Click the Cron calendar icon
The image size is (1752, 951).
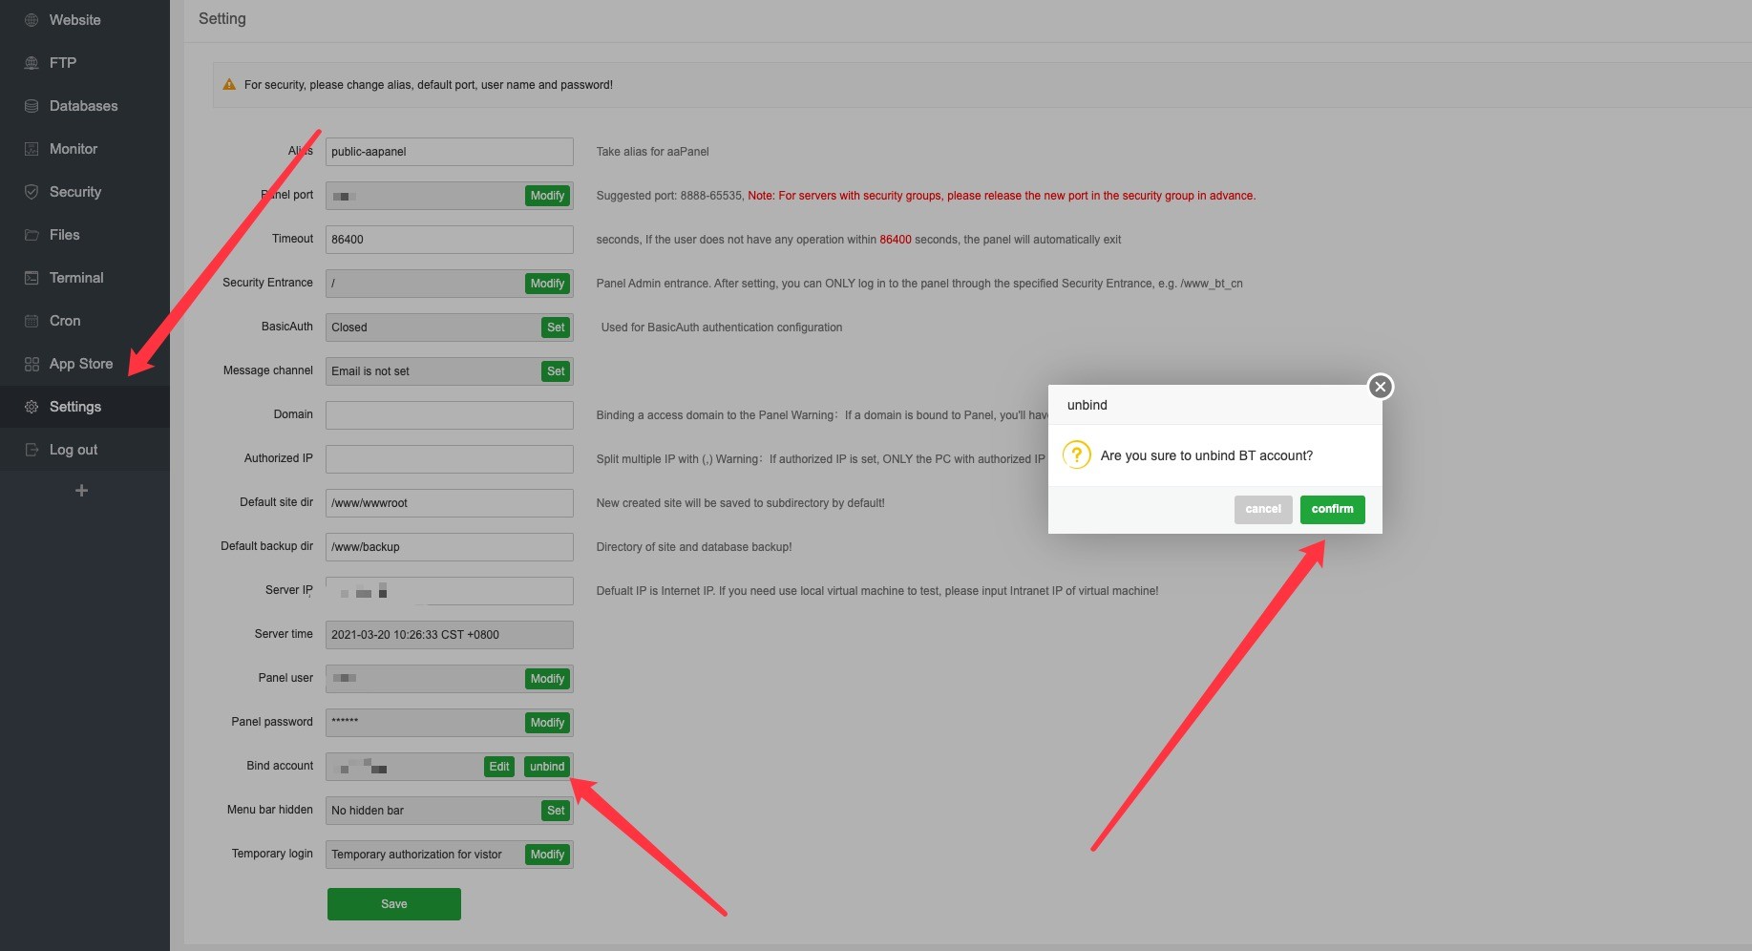[x=32, y=321]
